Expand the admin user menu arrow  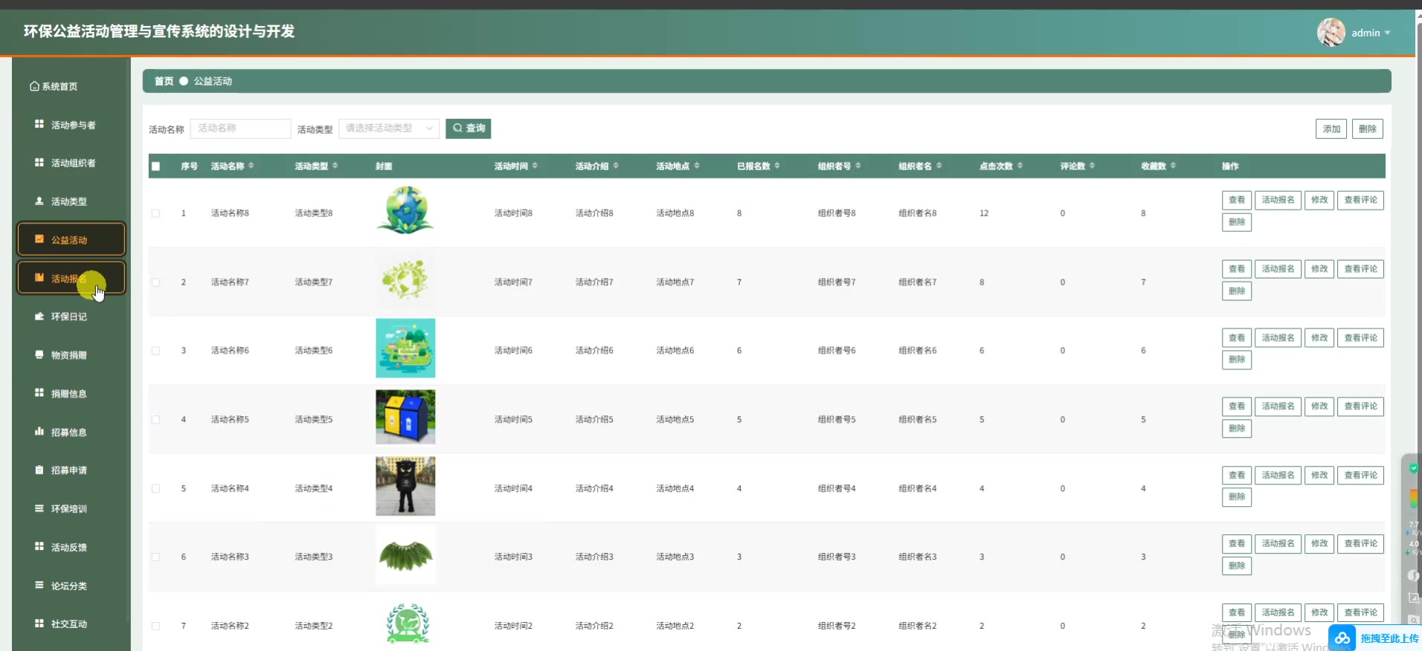click(1387, 33)
